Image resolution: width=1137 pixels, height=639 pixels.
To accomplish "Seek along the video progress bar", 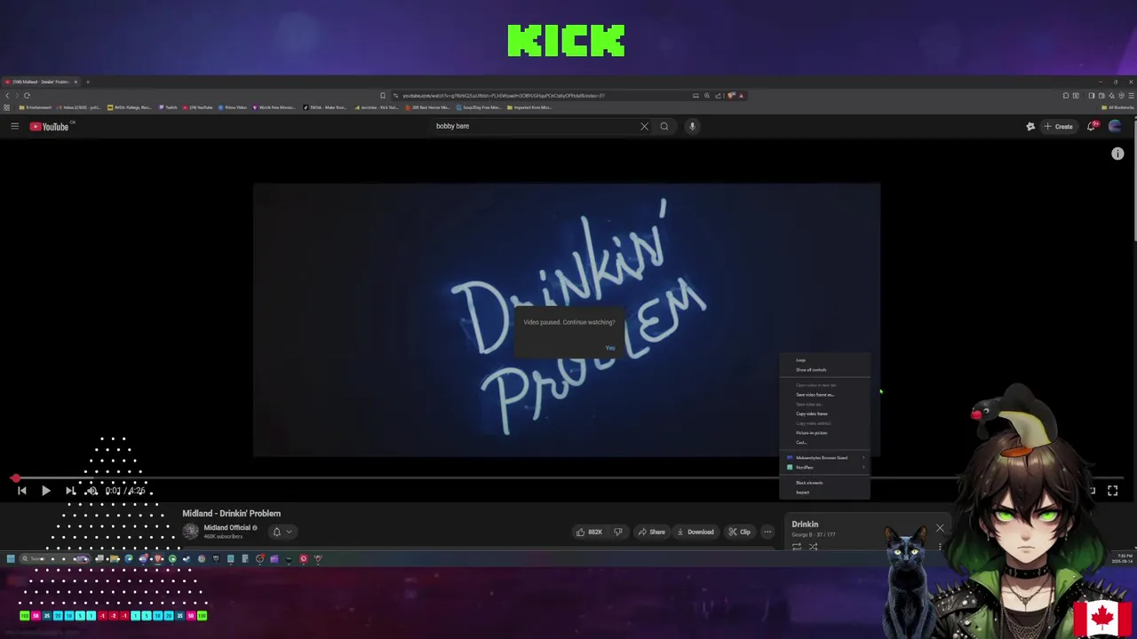I will 568,477.
